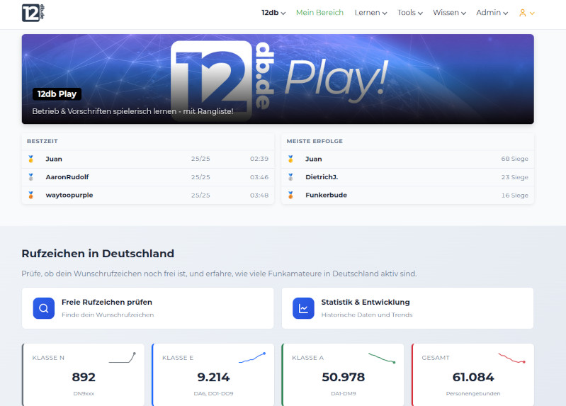566x406 pixels.
Task: Click the Gesamt trend sparkline
Action: click(512, 358)
